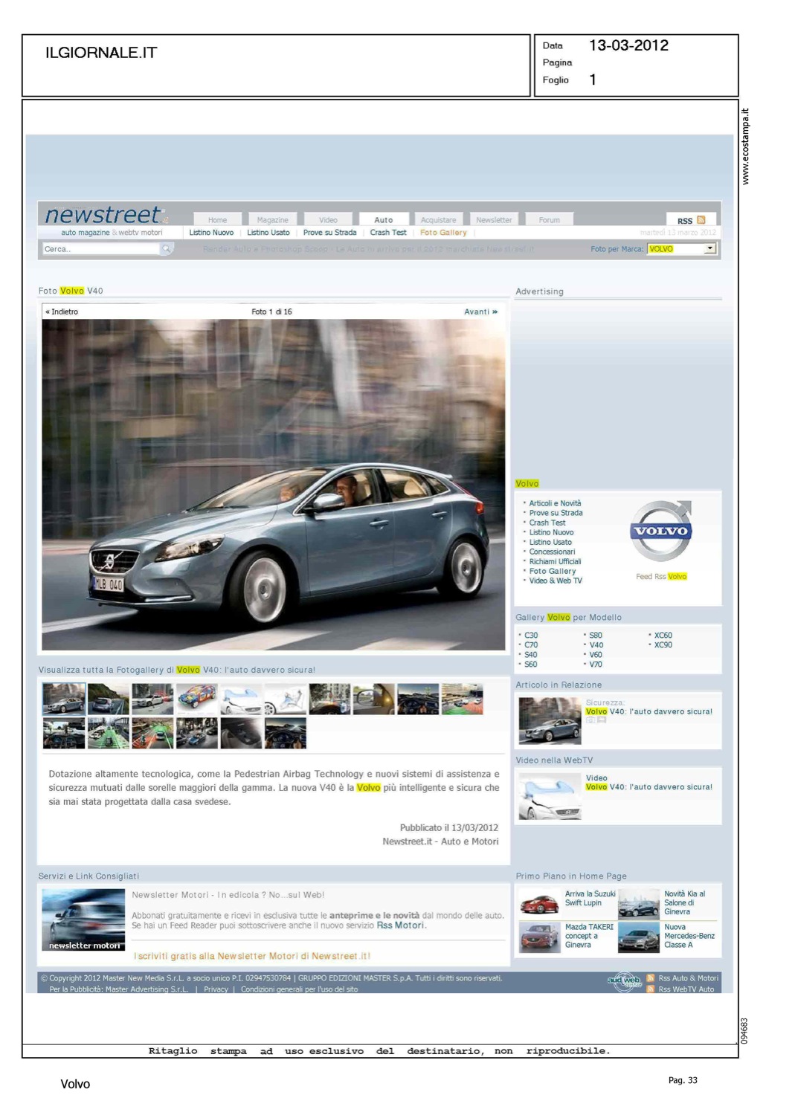Click the orange RSS feed icon in header
This screenshot has height=1115, width=795.
(701, 220)
